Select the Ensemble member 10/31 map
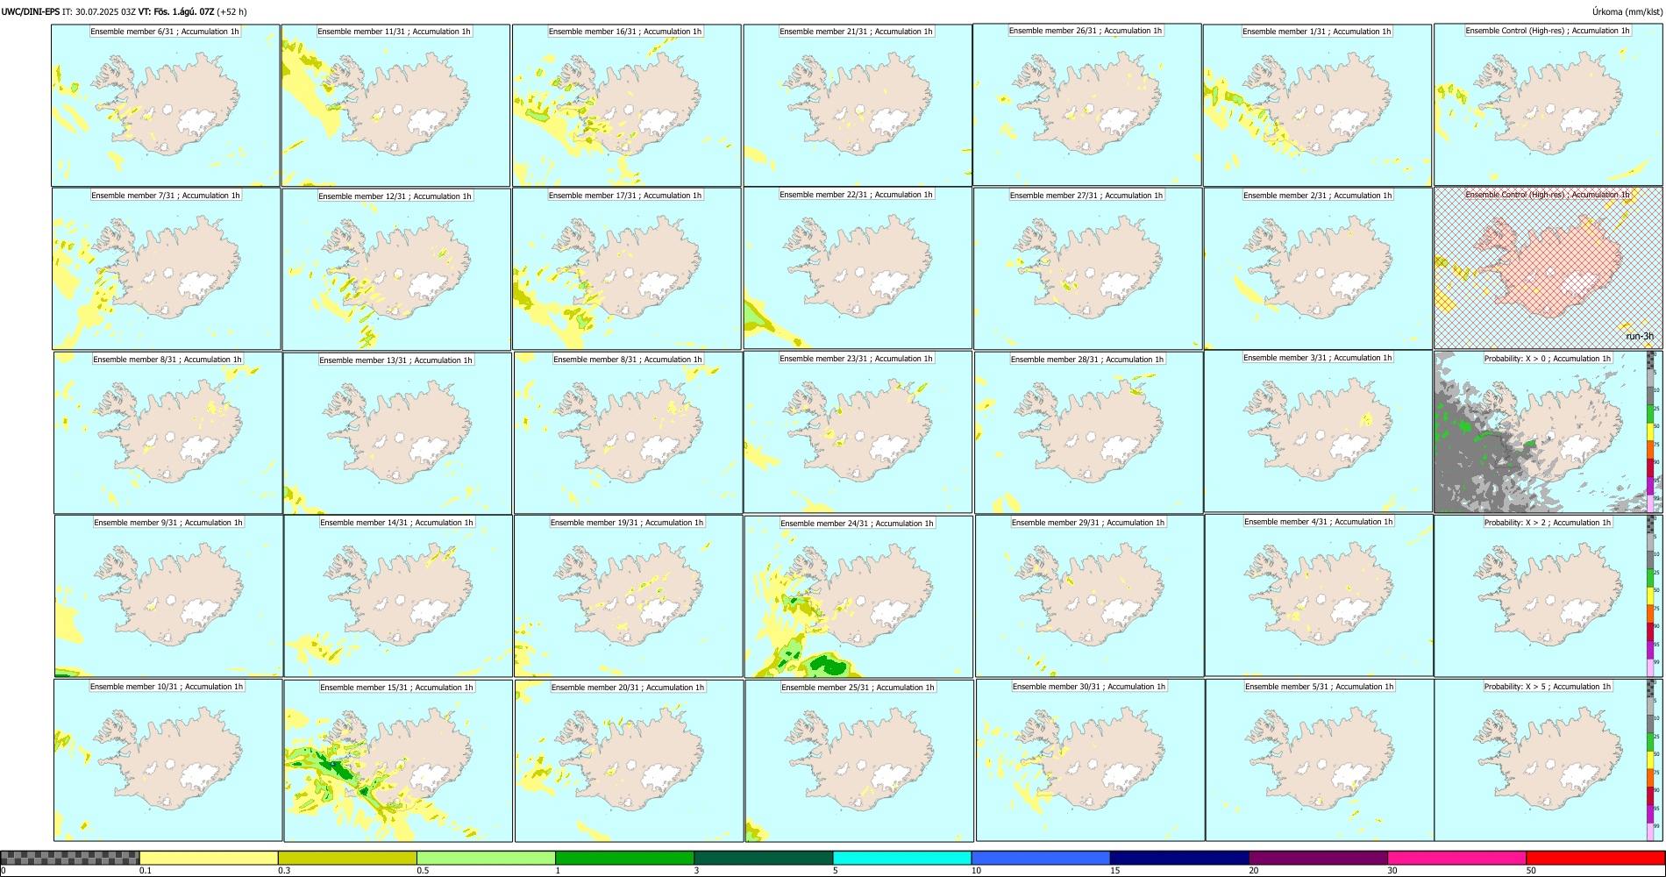The width and height of the screenshot is (1666, 877). coord(168,760)
